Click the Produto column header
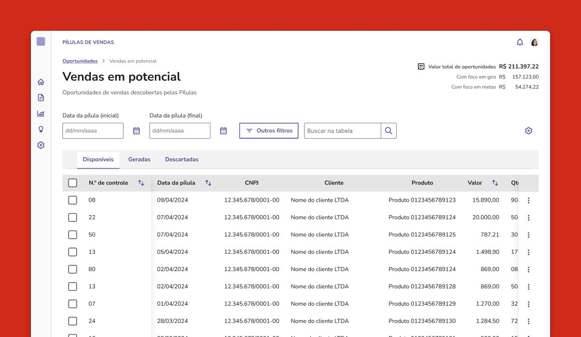This screenshot has height=337, width=581. point(422,183)
